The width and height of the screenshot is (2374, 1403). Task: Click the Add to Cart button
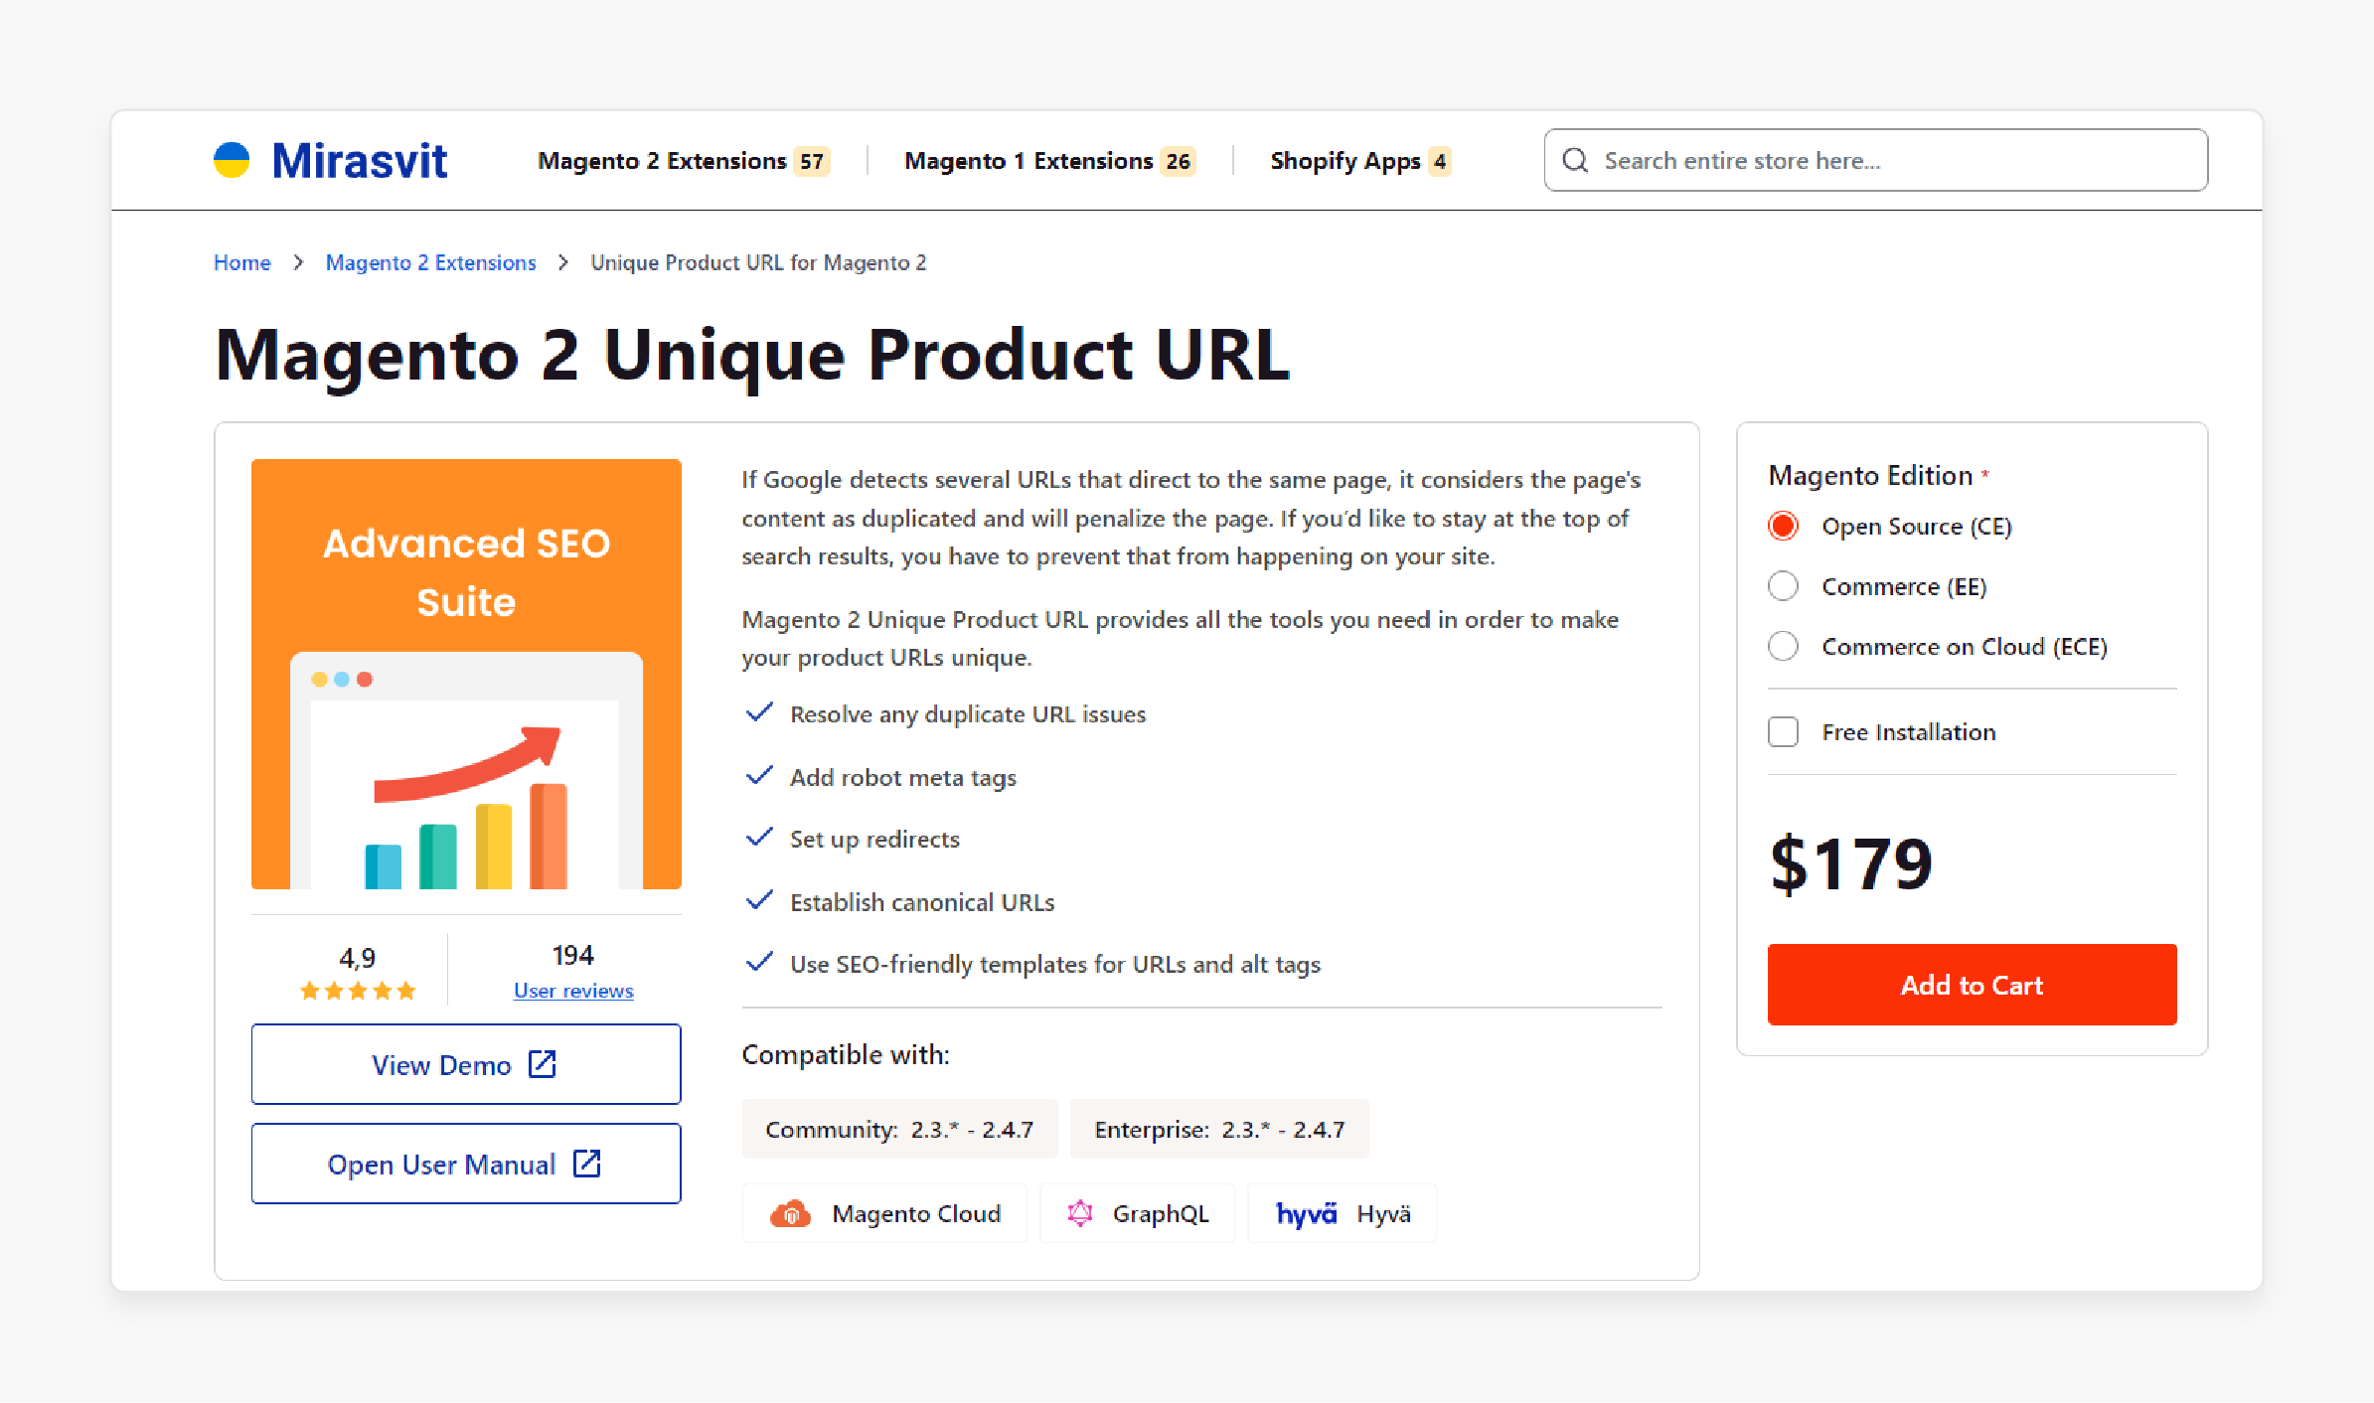coord(1971,985)
